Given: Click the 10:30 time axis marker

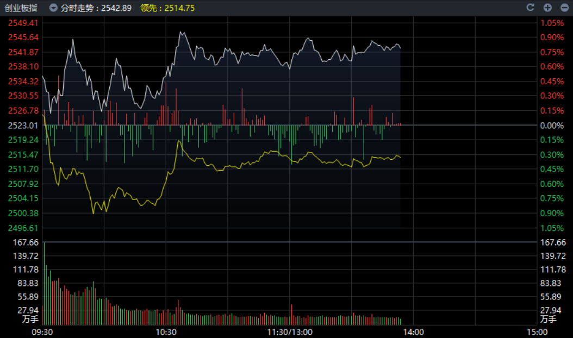Looking at the screenshot, I should [166, 331].
